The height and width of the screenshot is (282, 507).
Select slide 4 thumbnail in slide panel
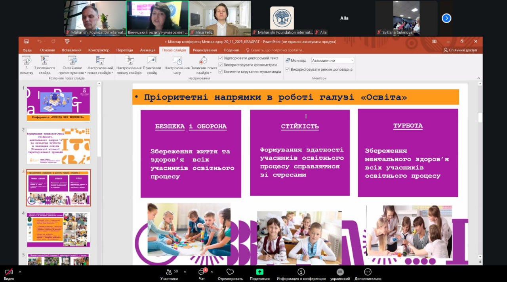(58, 229)
